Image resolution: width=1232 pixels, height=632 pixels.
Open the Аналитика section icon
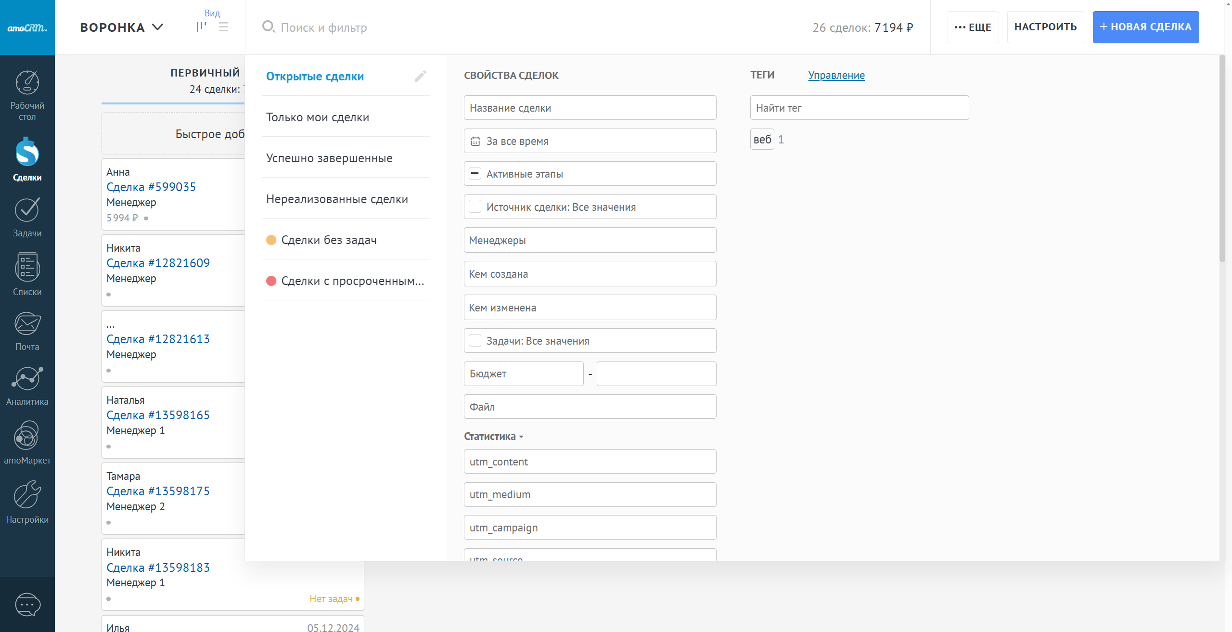27,379
